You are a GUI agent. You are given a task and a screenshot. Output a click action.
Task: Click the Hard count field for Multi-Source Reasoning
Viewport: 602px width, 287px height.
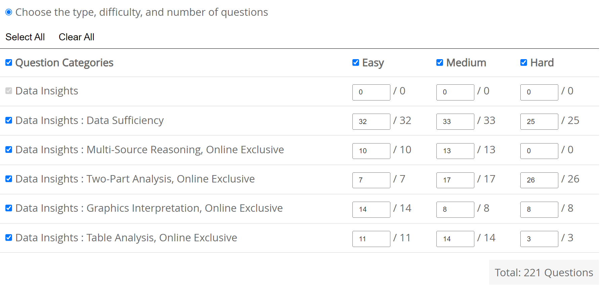click(539, 151)
